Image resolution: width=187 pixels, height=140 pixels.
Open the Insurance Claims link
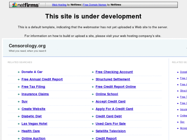35,94
